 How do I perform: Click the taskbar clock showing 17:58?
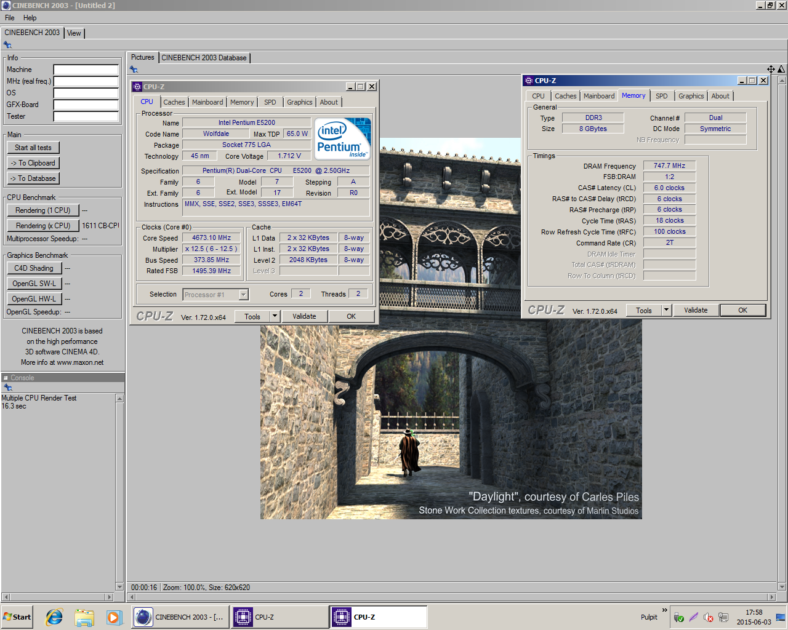754,612
